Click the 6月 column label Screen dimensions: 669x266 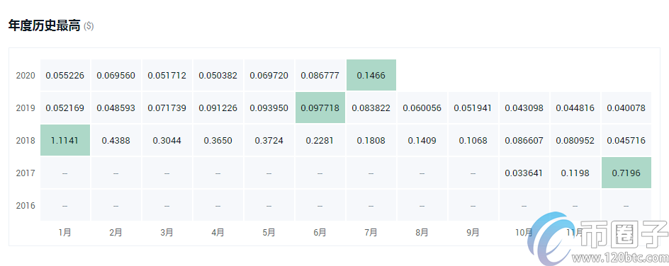point(320,232)
